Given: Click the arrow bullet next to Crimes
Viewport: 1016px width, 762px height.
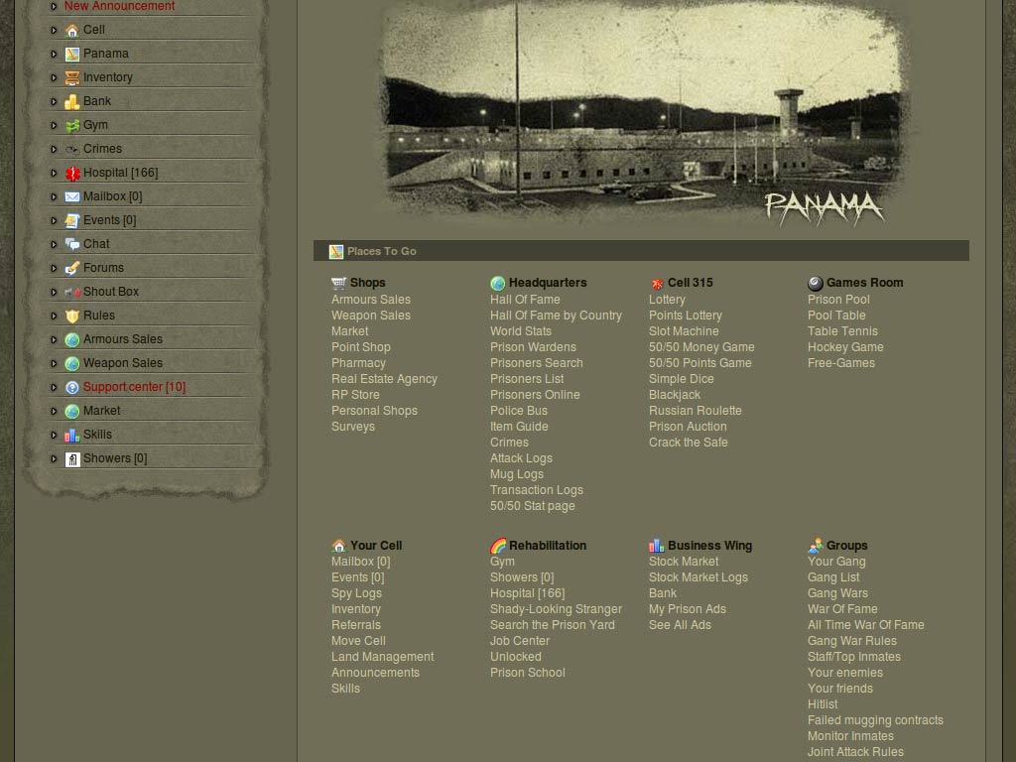Looking at the screenshot, I should [x=54, y=149].
